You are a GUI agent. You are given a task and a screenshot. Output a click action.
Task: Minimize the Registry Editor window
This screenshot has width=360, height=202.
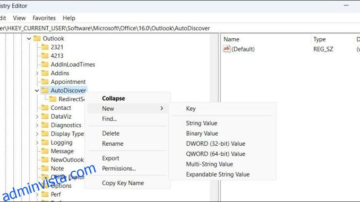coord(346,5)
